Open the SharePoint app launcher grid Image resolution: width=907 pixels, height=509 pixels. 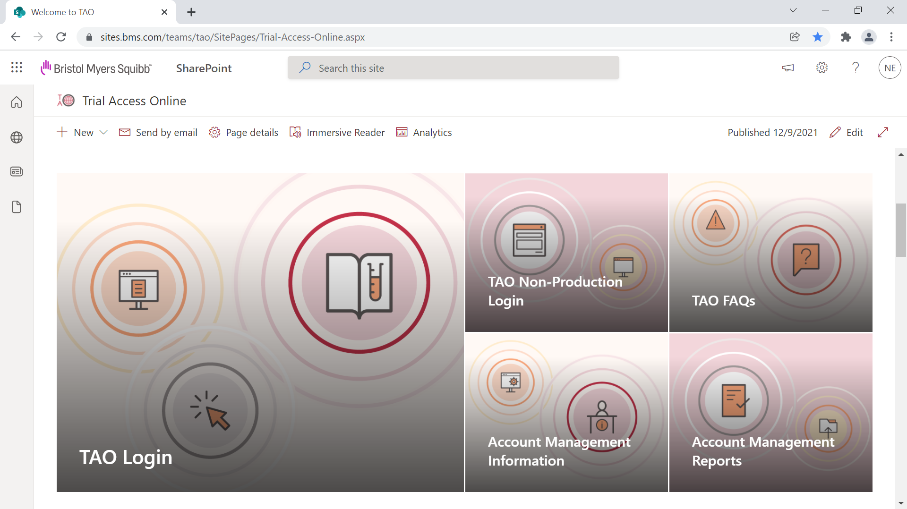17,68
